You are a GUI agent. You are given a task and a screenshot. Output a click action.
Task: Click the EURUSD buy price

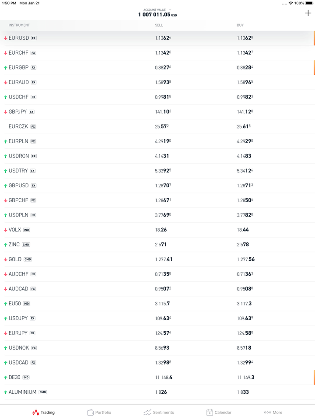tap(245, 38)
